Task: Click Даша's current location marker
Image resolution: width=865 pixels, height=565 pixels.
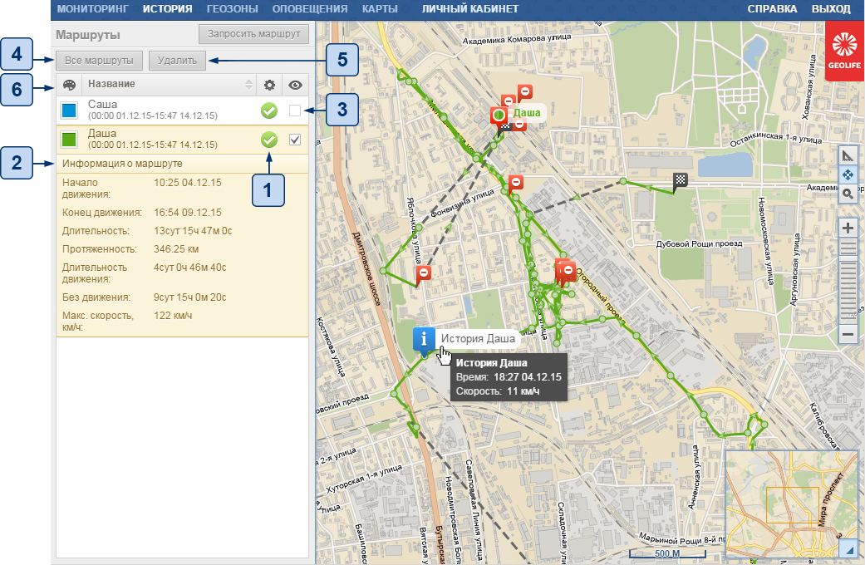Action: click(x=499, y=117)
